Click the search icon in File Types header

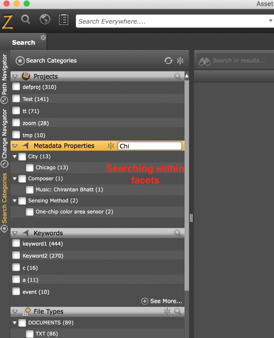[177, 311]
